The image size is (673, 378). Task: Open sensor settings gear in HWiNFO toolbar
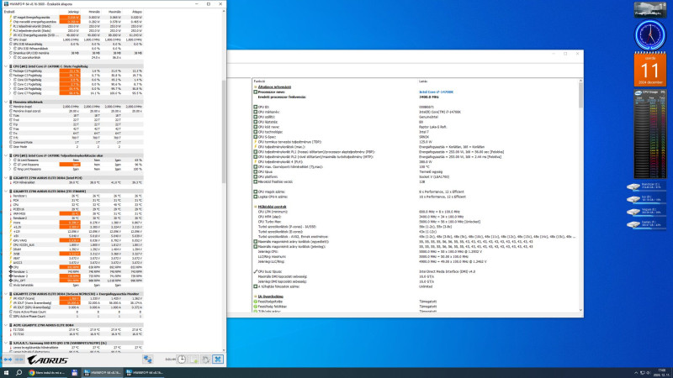coord(205,360)
